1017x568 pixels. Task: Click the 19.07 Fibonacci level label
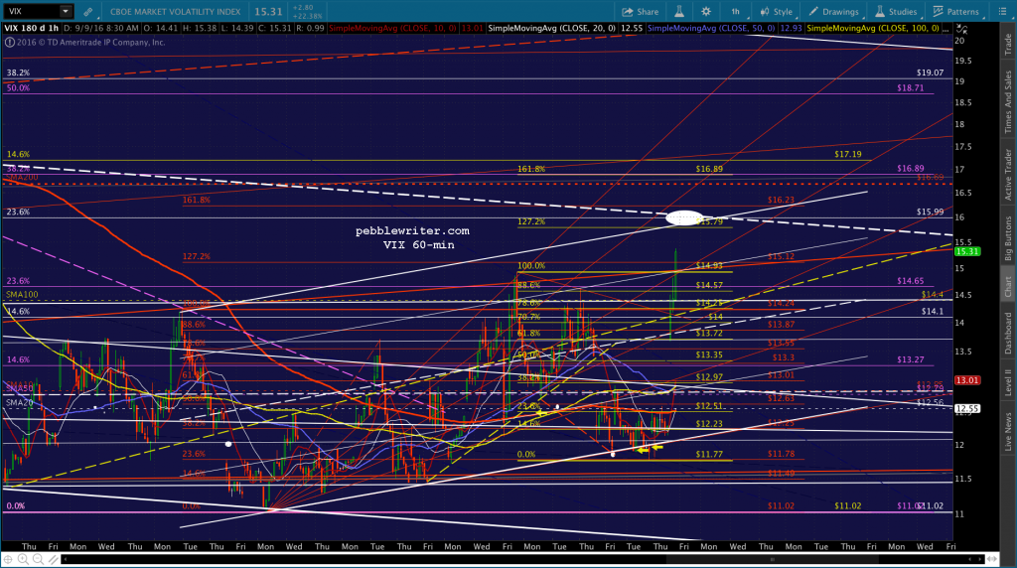point(930,73)
